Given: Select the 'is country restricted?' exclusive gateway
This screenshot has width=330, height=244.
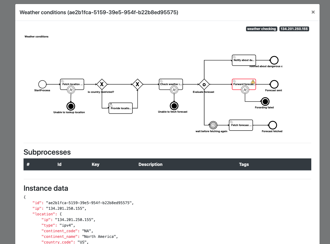Looking at the screenshot, I should [x=102, y=84].
